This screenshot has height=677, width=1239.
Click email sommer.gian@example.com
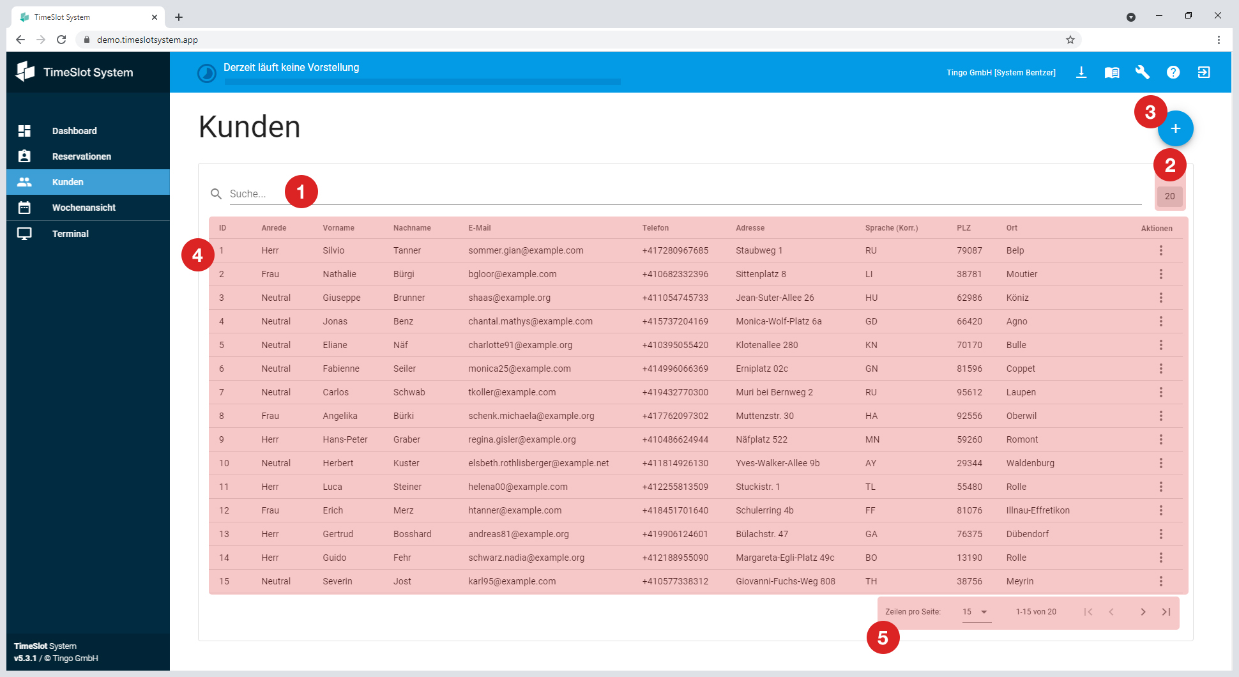[x=526, y=250]
